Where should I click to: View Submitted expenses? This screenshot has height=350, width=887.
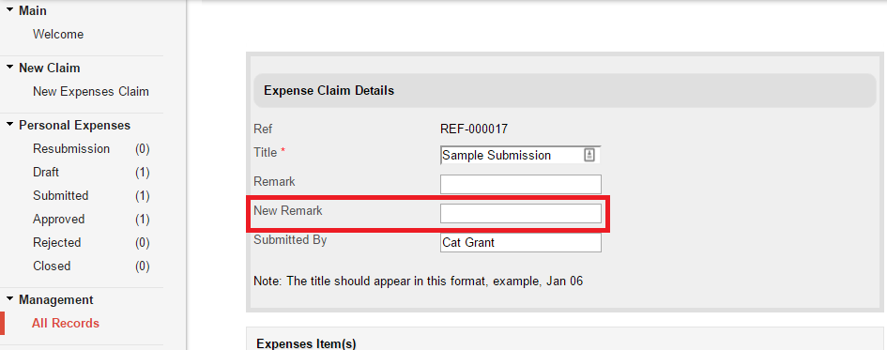tap(60, 195)
